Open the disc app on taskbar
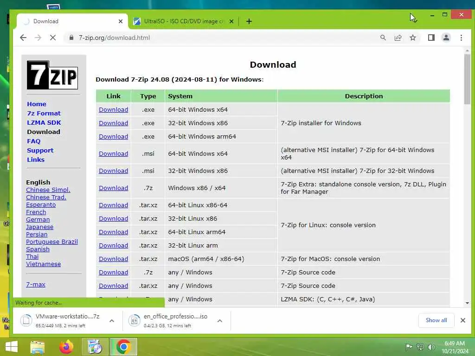The image size is (475, 356). [95, 347]
